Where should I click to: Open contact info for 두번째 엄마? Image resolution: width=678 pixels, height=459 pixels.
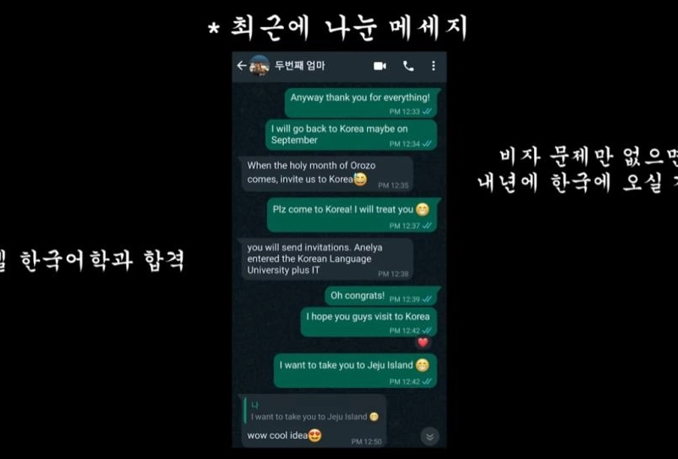click(300, 66)
